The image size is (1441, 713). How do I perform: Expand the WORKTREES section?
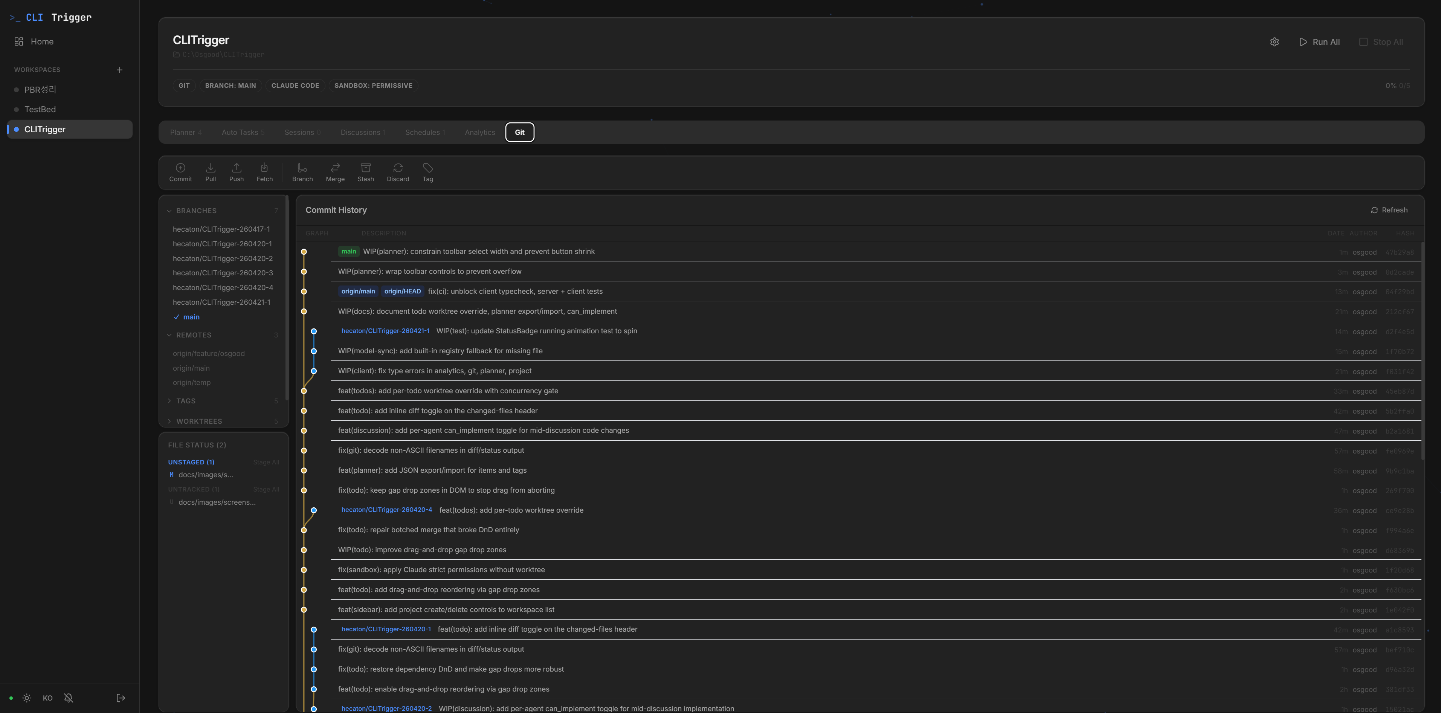point(223,421)
